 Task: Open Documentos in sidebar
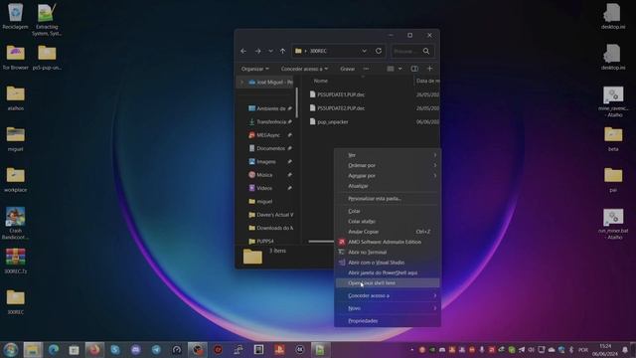pos(270,148)
